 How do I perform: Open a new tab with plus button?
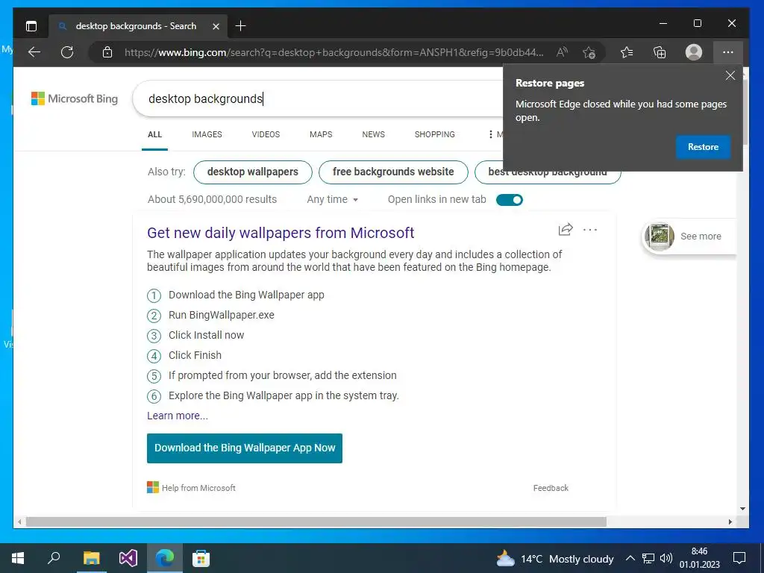point(240,26)
